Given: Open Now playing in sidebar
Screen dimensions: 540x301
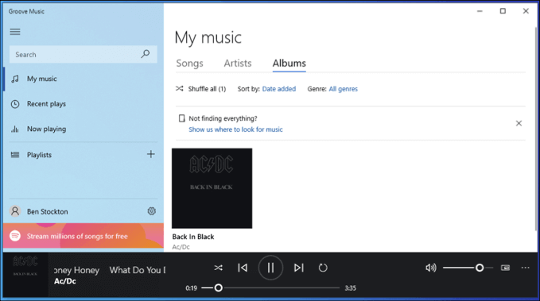Looking at the screenshot, I should [x=83, y=129].
